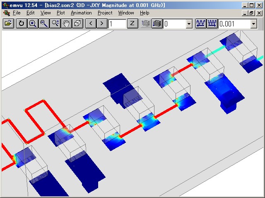
Task: Go to next level with right arrow
Action: click(102, 24)
